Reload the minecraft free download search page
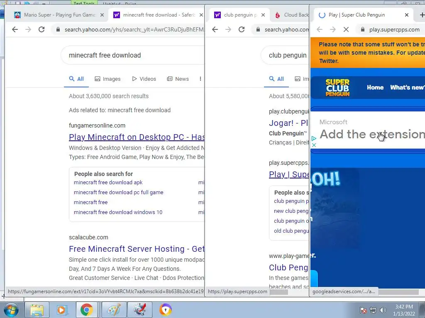The width and height of the screenshot is (425, 318). click(42, 29)
